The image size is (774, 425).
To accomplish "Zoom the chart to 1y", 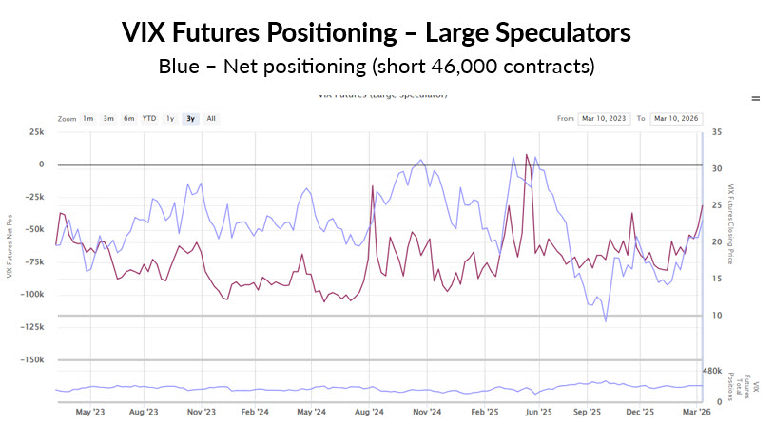I will pos(170,119).
